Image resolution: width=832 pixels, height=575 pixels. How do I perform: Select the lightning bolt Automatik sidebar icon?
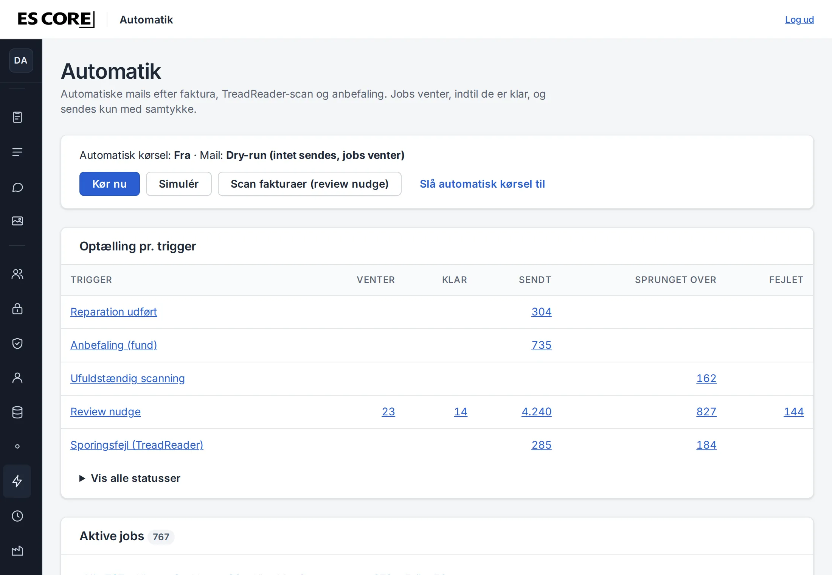point(17,481)
